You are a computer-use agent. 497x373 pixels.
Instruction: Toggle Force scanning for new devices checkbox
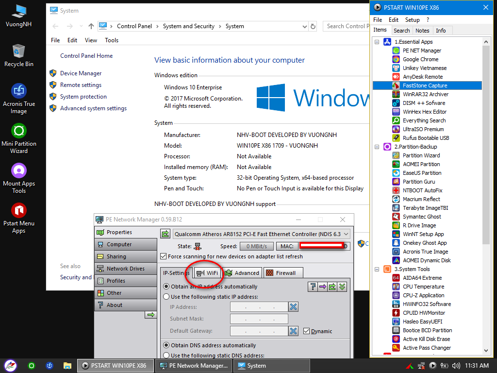coord(164,256)
